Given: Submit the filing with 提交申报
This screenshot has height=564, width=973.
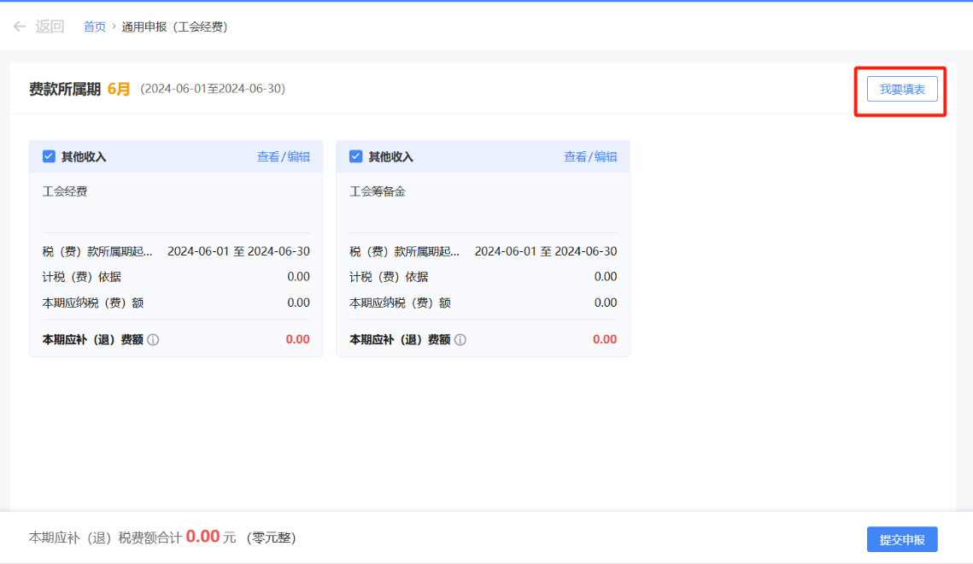Looking at the screenshot, I should [x=901, y=540].
